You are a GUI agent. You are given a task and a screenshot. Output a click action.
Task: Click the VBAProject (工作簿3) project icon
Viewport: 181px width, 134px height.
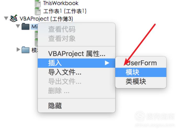[x=14, y=18]
